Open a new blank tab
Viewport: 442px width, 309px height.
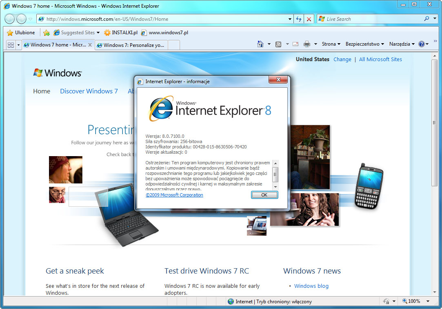(174, 45)
